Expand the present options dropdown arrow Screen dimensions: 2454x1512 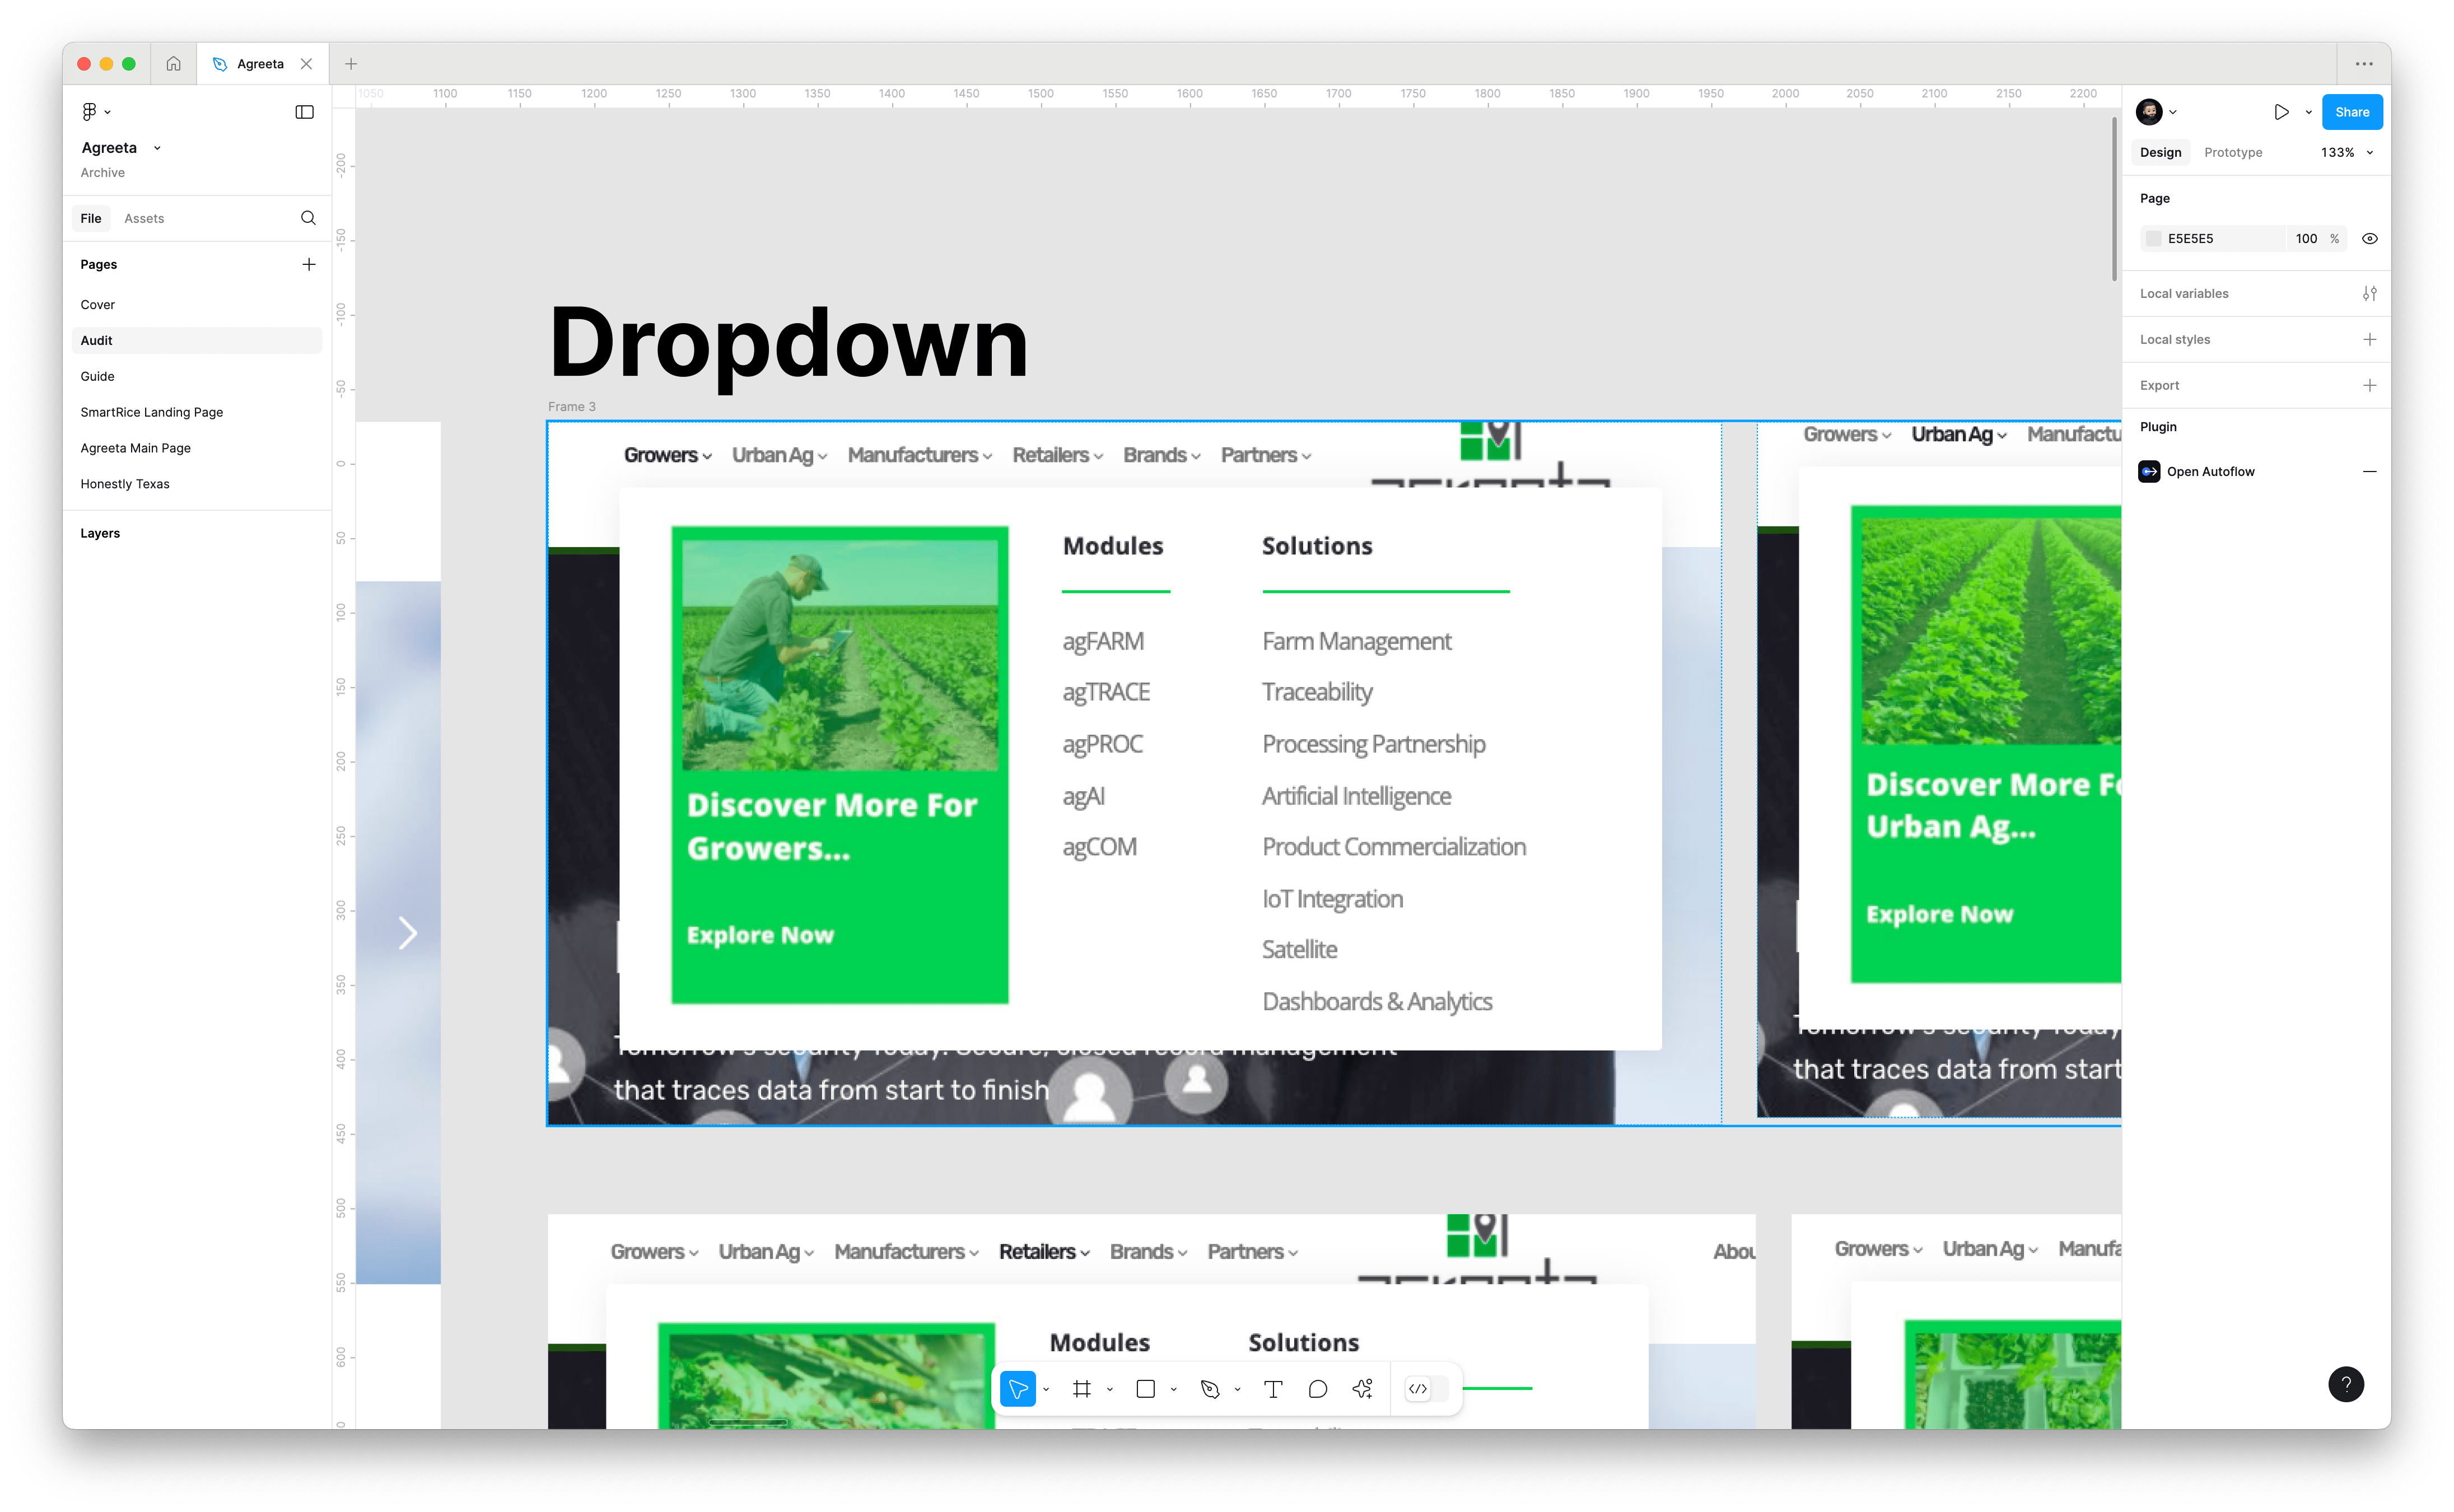click(x=2308, y=112)
